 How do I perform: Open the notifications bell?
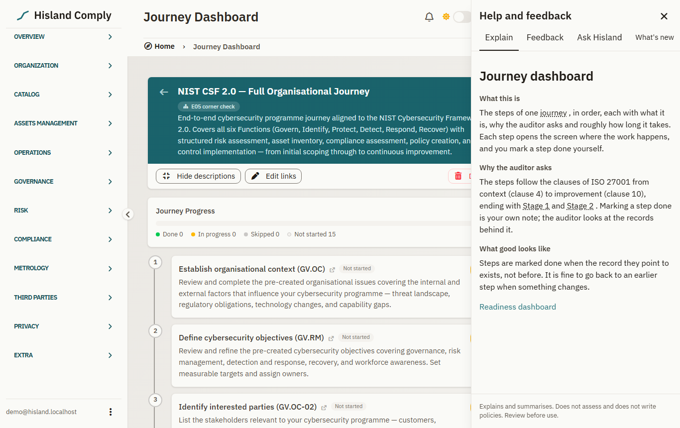click(x=429, y=17)
